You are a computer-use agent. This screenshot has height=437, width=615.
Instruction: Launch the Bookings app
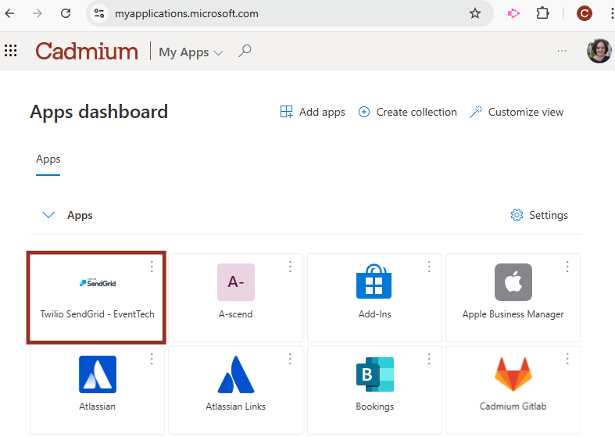pos(374,390)
